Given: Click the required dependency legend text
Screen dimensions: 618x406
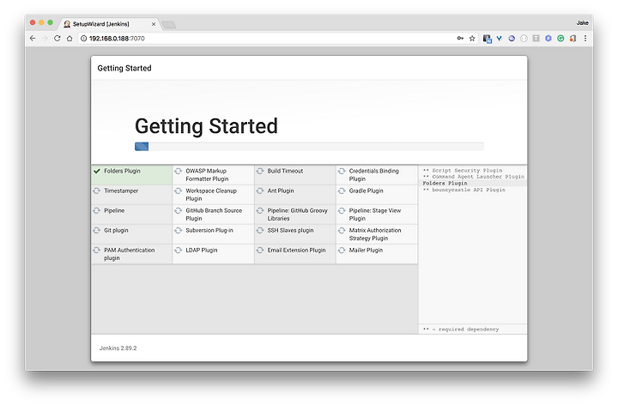Looking at the screenshot, I should pos(461,329).
